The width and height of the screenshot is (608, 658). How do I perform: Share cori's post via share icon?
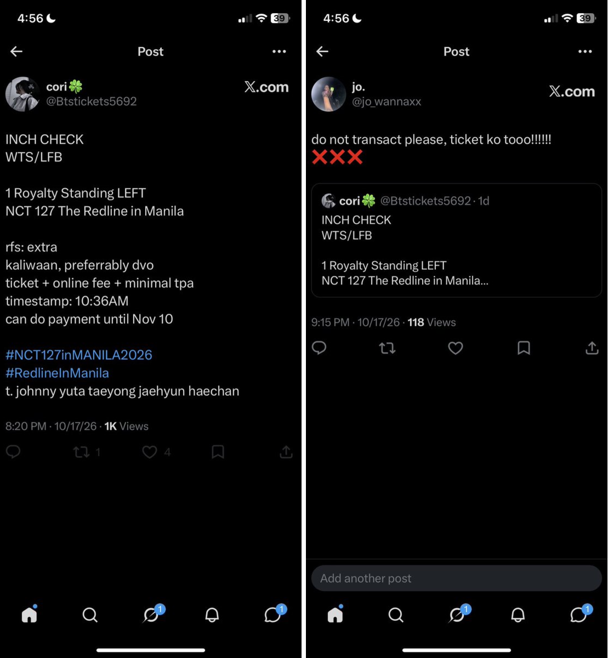[x=286, y=452]
